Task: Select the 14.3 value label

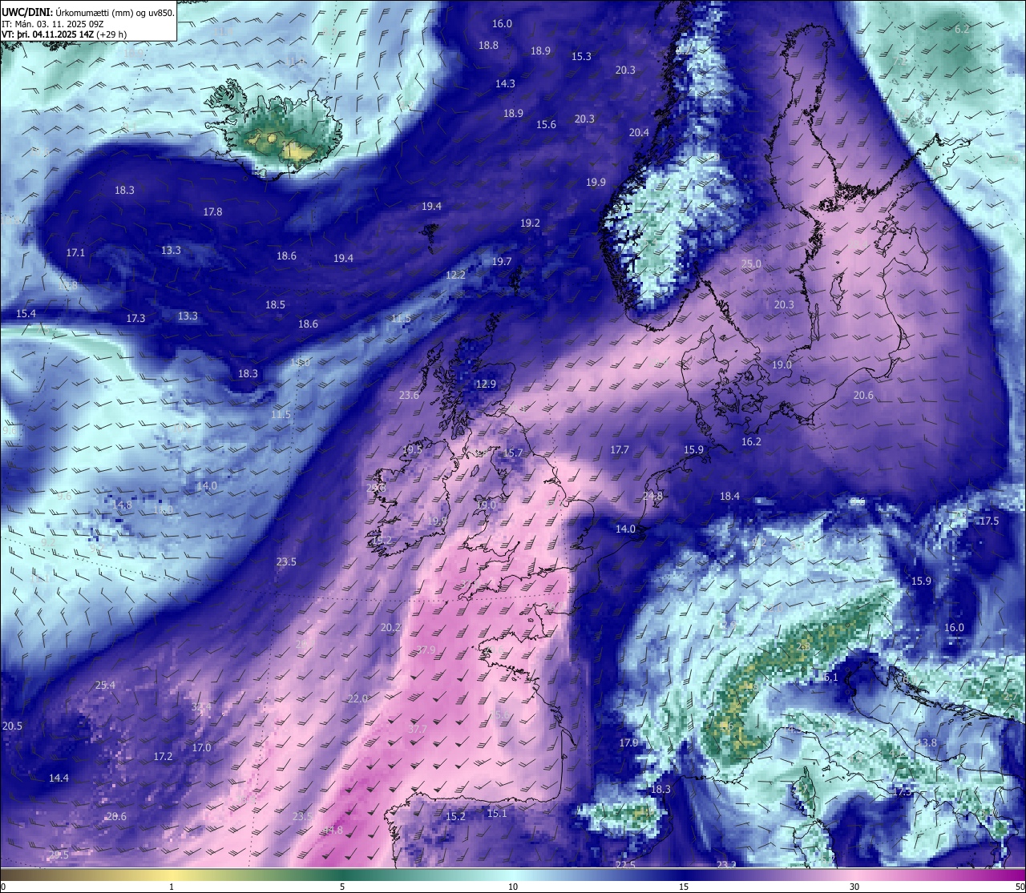Action: click(505, 84)
